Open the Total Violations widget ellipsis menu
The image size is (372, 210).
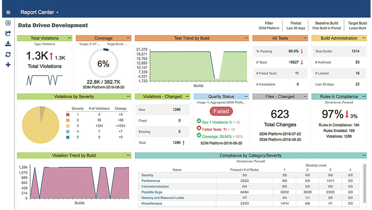click(x=69, y=38)
